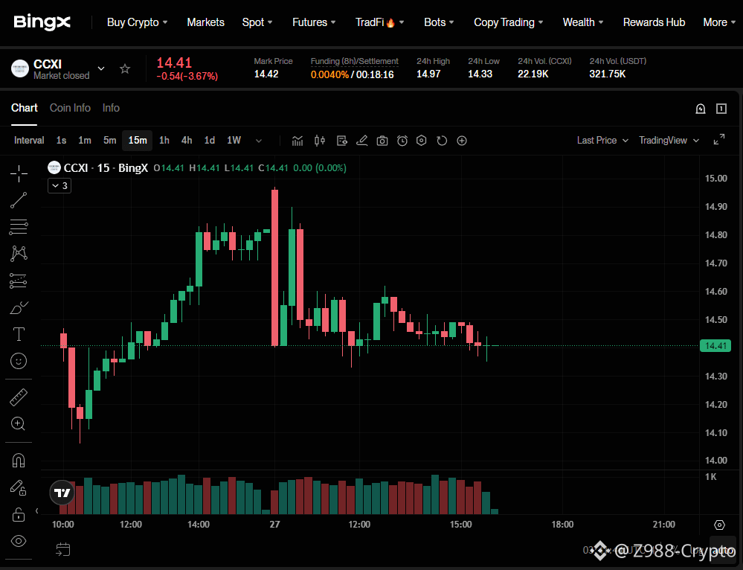Add CCXI to favorites with star

(125, 69)
